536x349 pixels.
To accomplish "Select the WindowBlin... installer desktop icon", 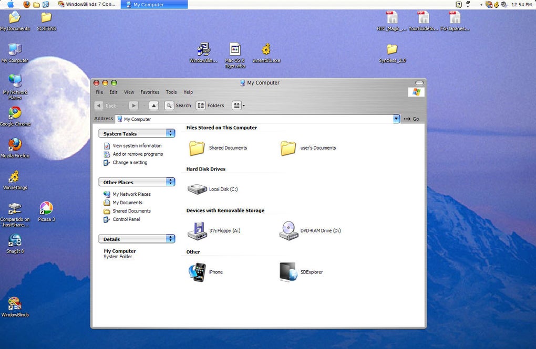I will pos(203,52).
